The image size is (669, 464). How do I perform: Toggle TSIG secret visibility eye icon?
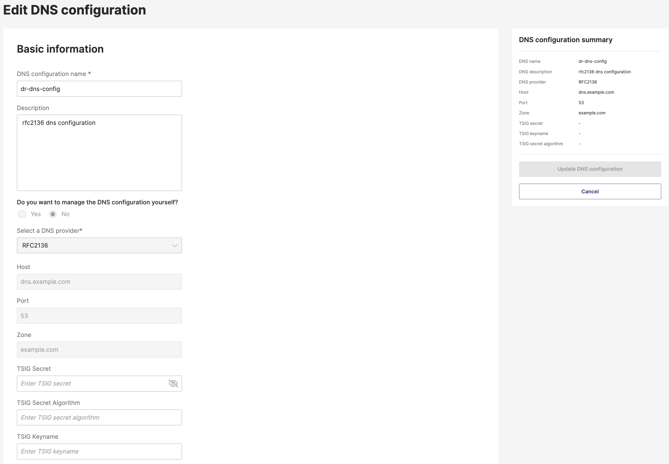pyautogui.click(x=173, y=383)
